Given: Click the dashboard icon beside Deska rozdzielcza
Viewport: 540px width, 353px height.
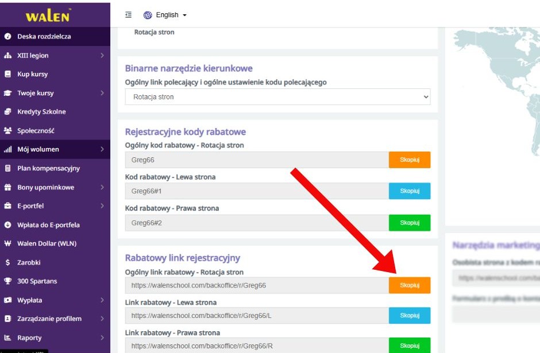Looking at the screenshot, I should 7,37.
